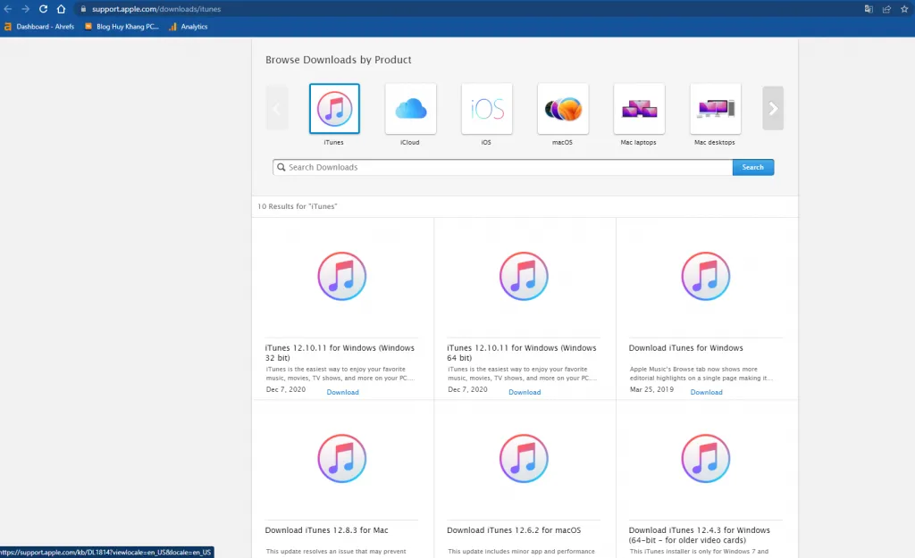Download iTunes 12.10.11 for Windows 64 bit
915x558 pixels.
pyautogui.click(x=525, y=392)
